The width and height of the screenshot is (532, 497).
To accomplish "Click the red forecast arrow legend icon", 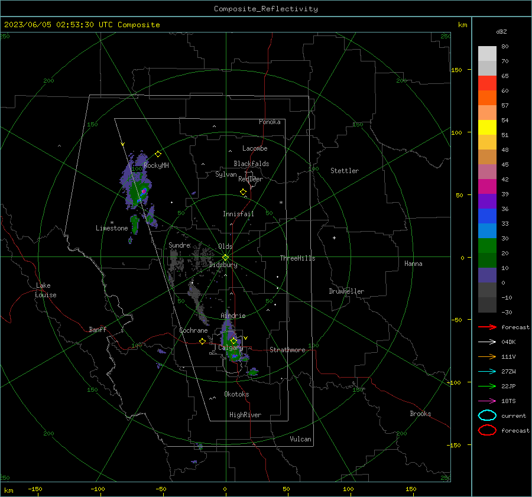I will point(487,327).
